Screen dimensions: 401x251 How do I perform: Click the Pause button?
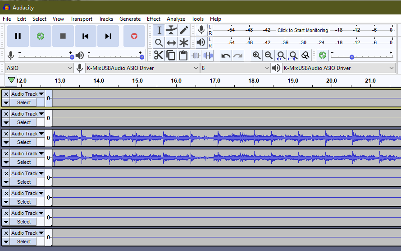point(18,36)
